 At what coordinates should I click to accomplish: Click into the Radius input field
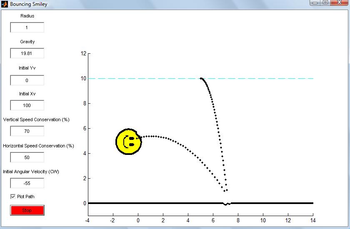click(x=27, y=27)
